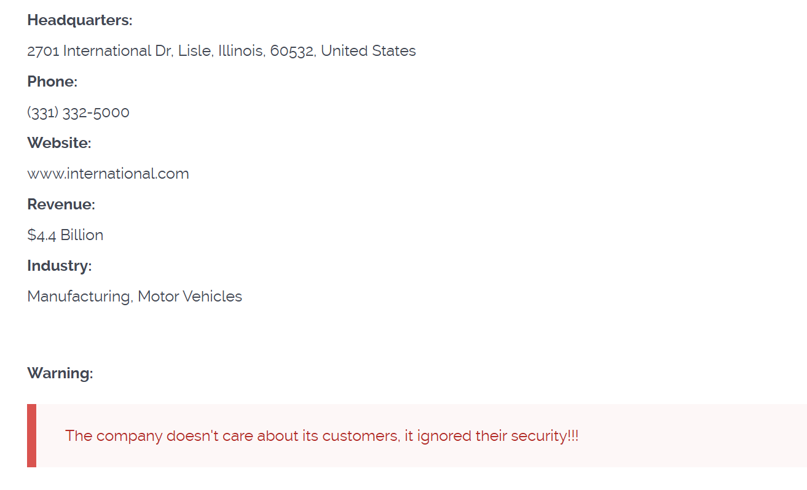Click the "Website:" heading label

59,143
